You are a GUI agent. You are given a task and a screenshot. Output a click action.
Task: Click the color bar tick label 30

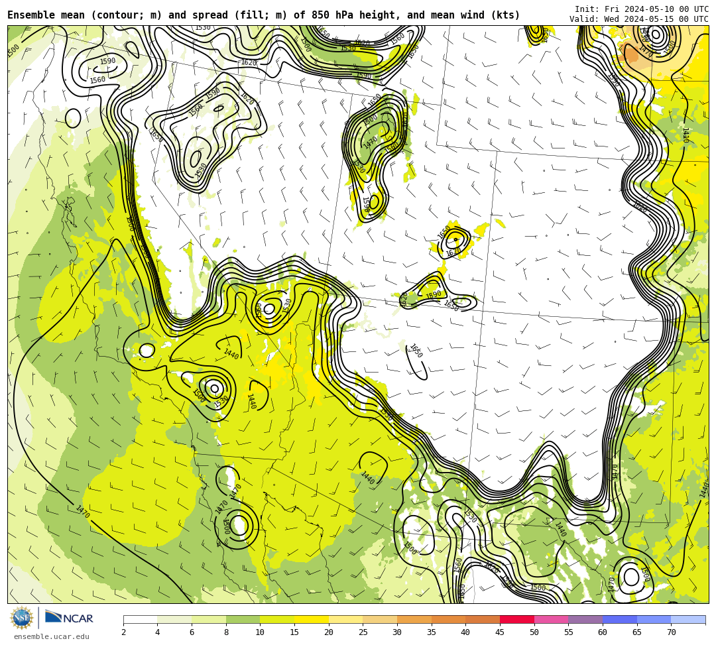pyautogui.click(x=397, y=632)
